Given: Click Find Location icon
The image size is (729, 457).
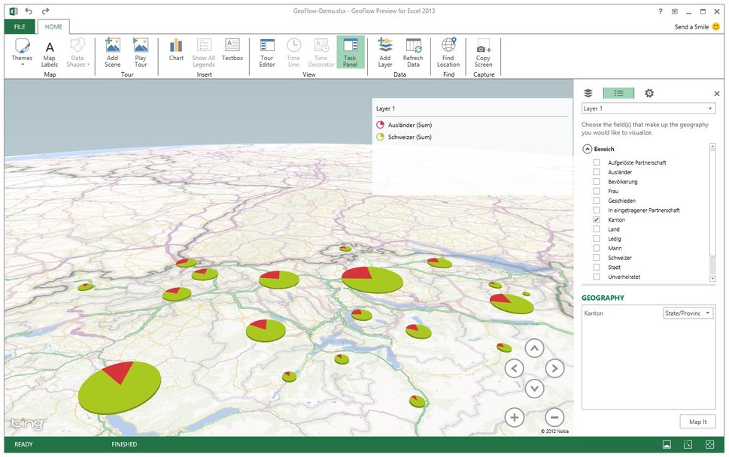Looking at the screenshot, I should pos(448,46).
